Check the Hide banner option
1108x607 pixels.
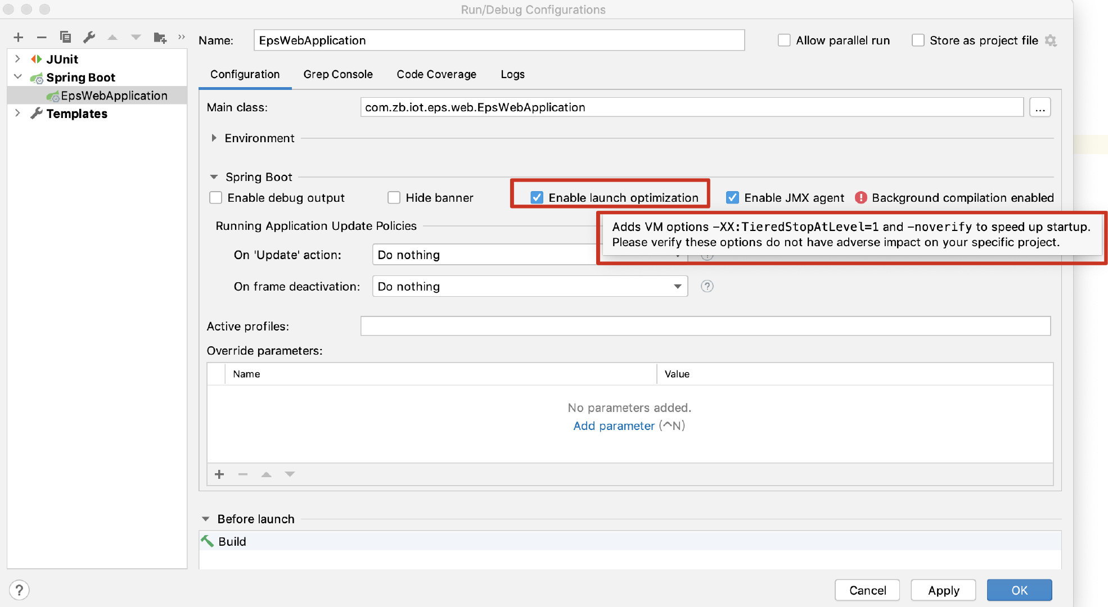394,198
